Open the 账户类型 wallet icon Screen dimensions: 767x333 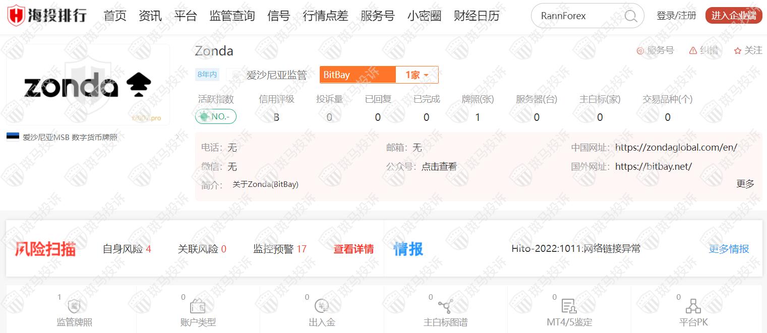click(198, 306)
